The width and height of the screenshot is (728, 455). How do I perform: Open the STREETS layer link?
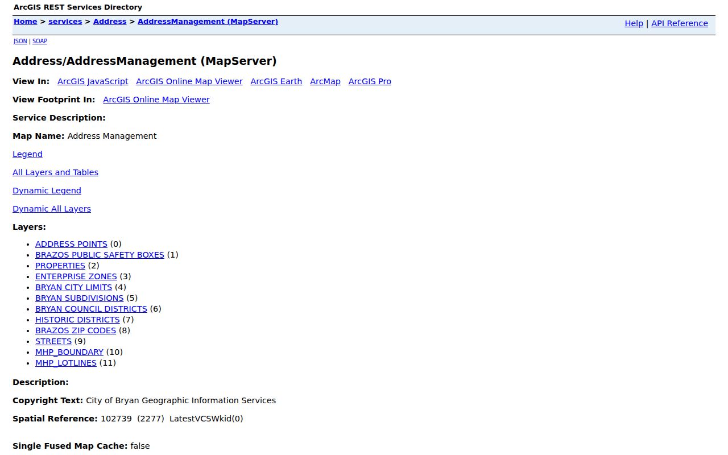[53, 341]
